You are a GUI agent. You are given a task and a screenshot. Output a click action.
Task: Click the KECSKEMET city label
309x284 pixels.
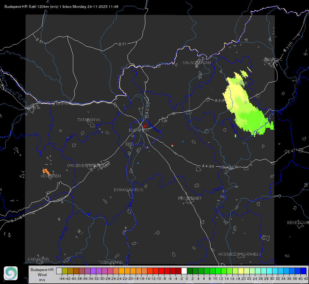pyautogui.click(x=190, y=198)
